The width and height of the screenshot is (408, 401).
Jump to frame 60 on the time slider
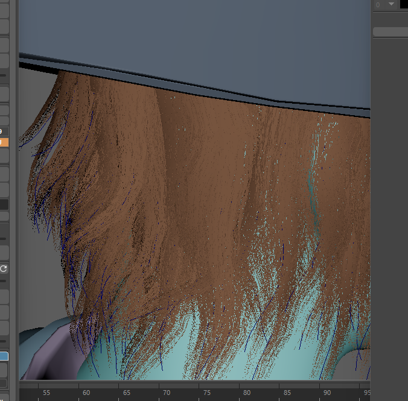[x=86, y=392]
